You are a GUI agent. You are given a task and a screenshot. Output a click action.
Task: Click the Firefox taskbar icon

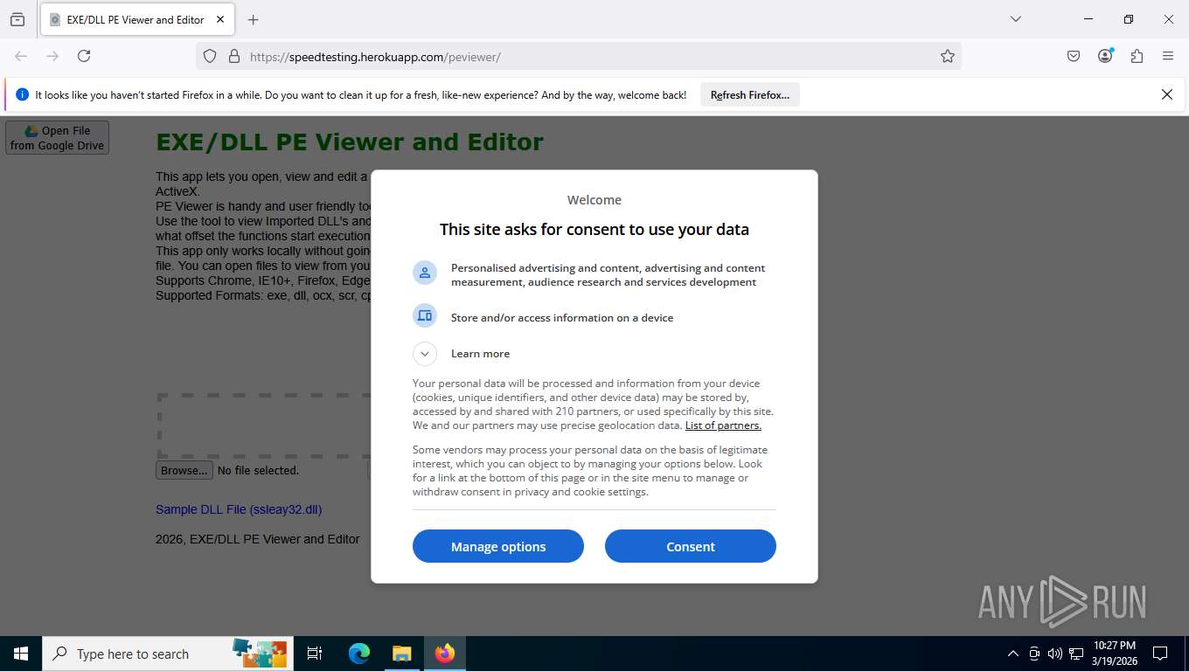pyautogui.click(x=445, y=654)
